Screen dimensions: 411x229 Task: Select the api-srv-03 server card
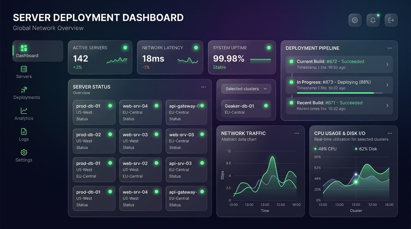click(x=186, y=170)
